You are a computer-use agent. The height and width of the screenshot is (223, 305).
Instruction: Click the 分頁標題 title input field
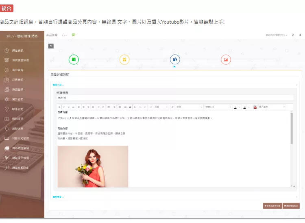(x=174, y=98)
